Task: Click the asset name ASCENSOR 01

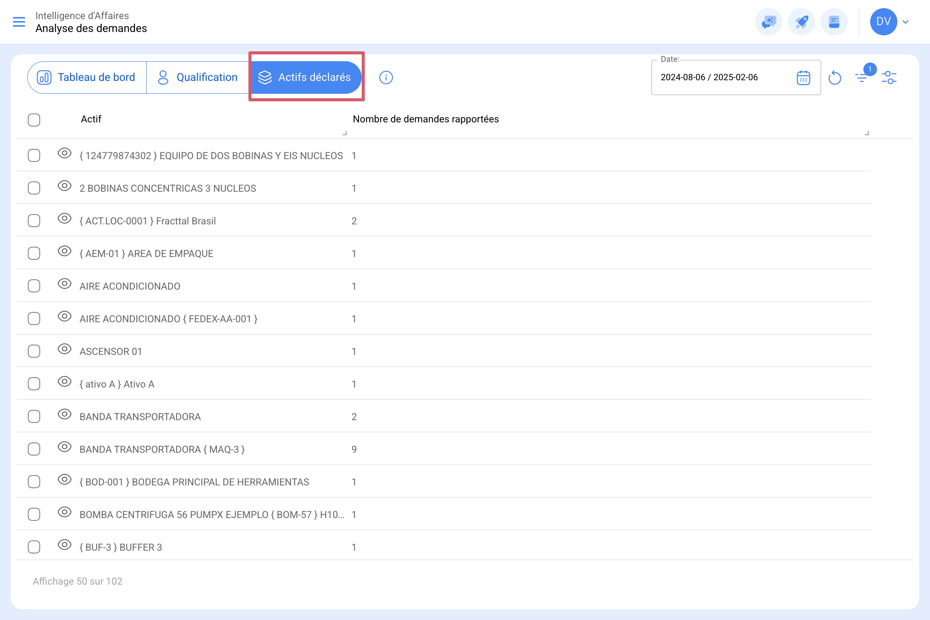Action: [x=111, y=351]
